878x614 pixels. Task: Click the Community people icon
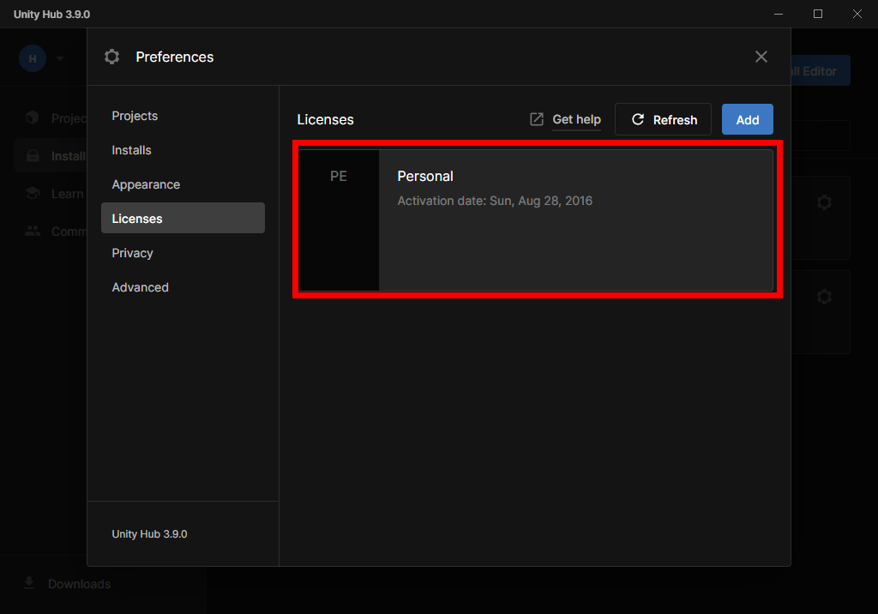(x=33, y=231)
